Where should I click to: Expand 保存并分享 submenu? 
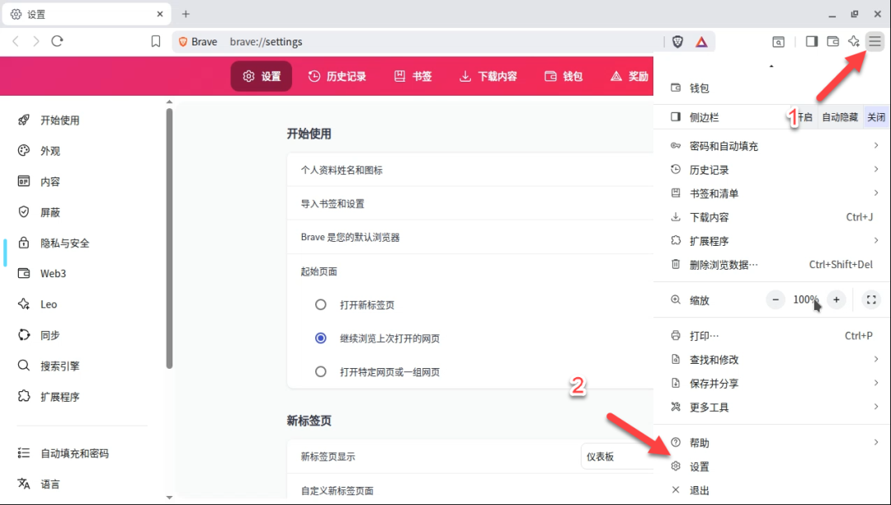[x=772, y=384]
